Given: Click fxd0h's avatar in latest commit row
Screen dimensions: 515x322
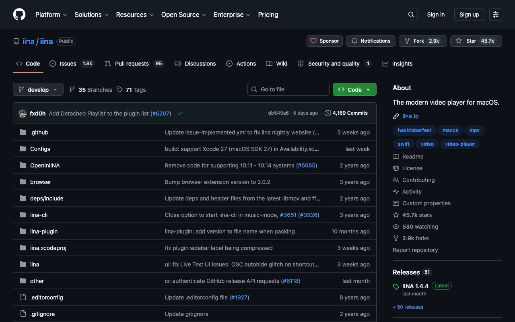Looking at the screenshot, I should [23, 114].
